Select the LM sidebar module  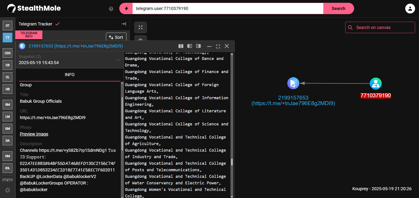click(8, 117)
